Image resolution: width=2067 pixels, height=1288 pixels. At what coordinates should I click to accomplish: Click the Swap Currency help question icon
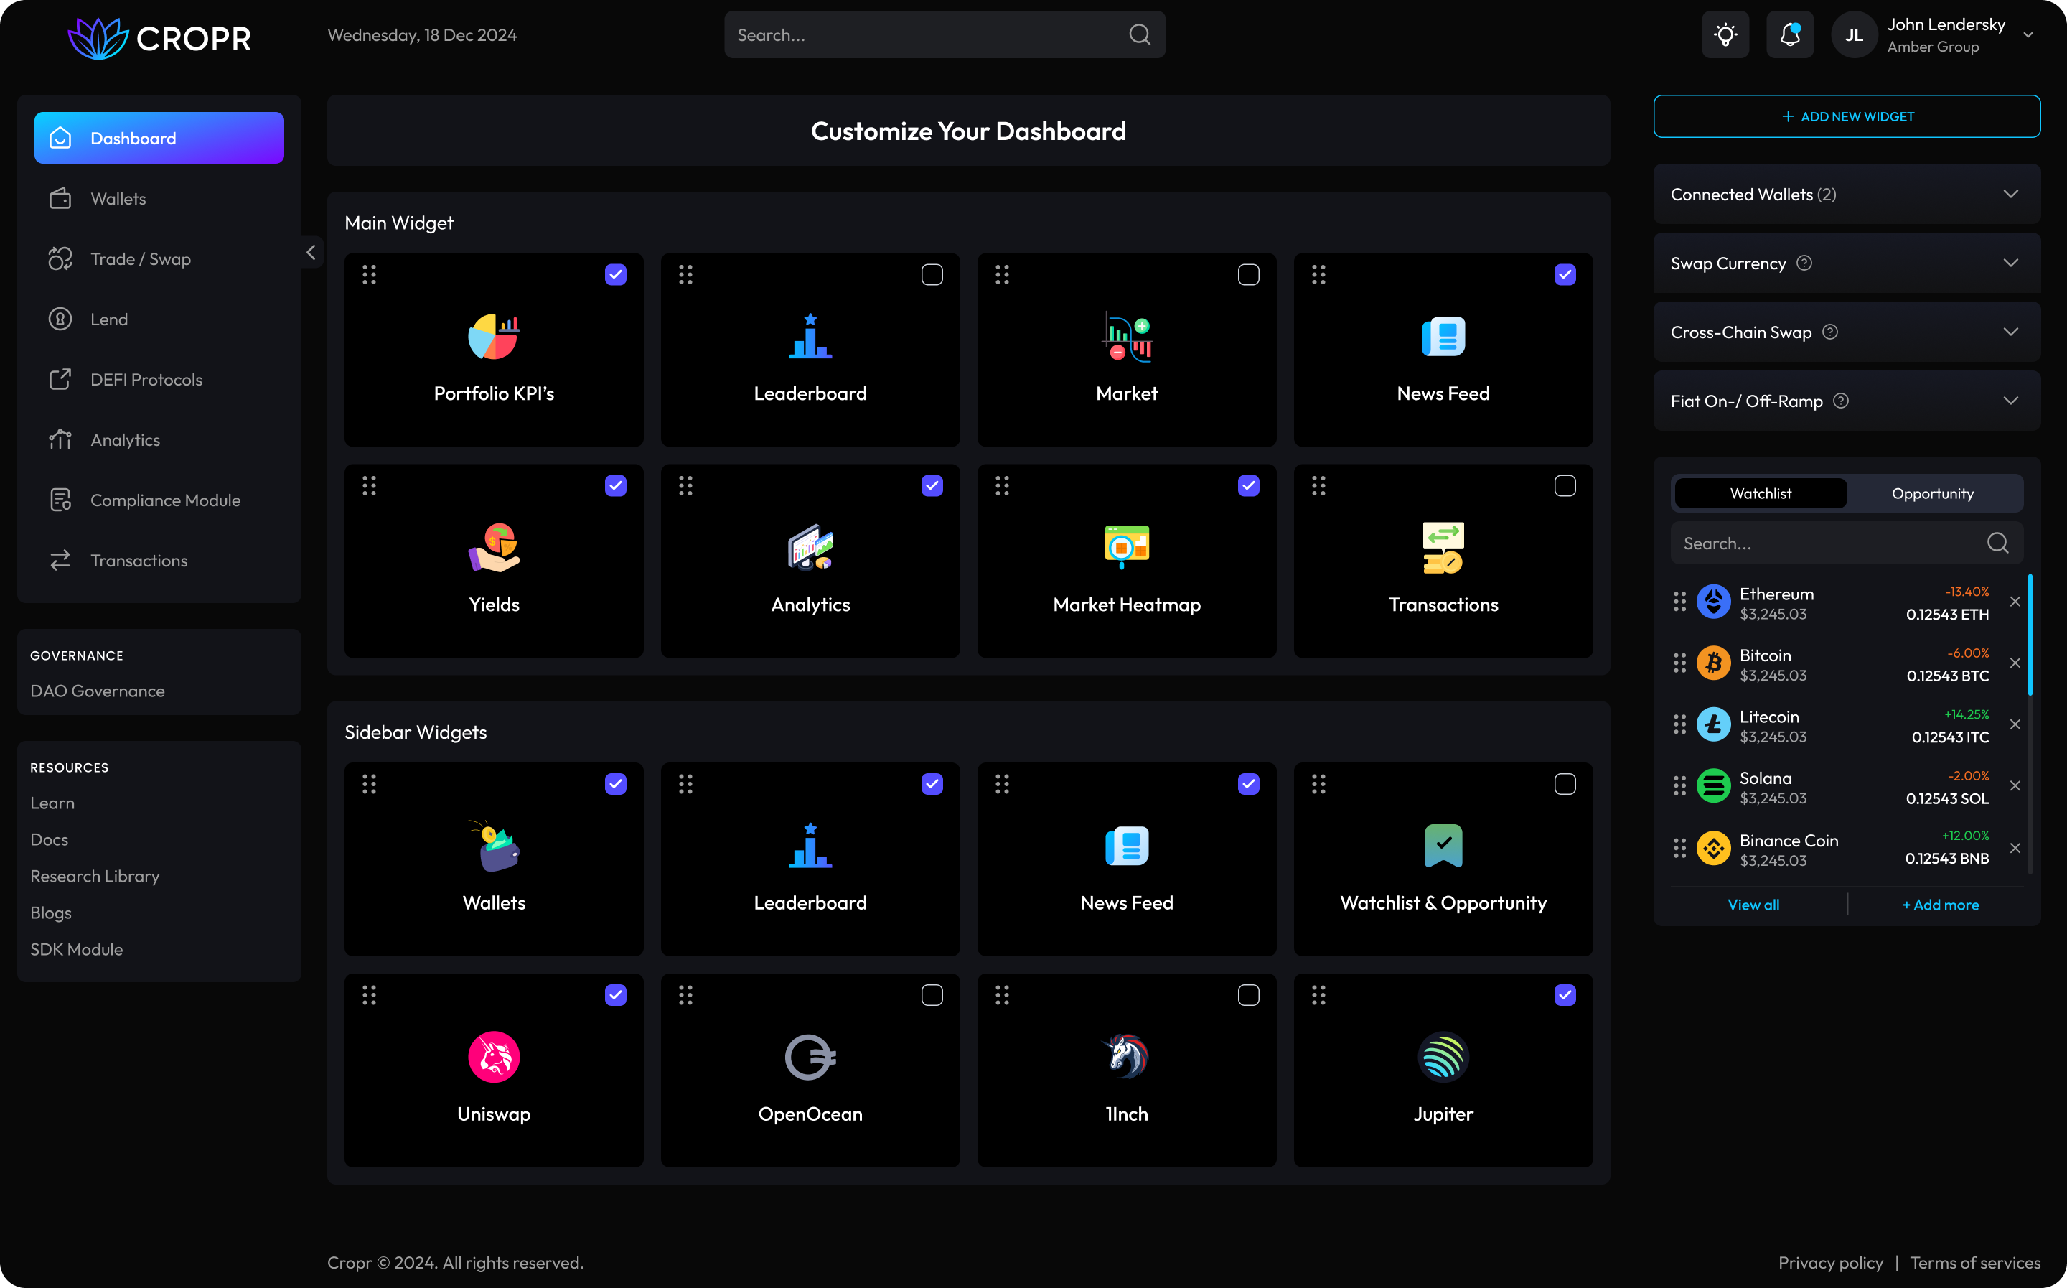(x=1804, y=263)
